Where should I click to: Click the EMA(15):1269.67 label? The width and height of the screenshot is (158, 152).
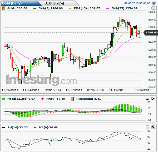[87, 8]
